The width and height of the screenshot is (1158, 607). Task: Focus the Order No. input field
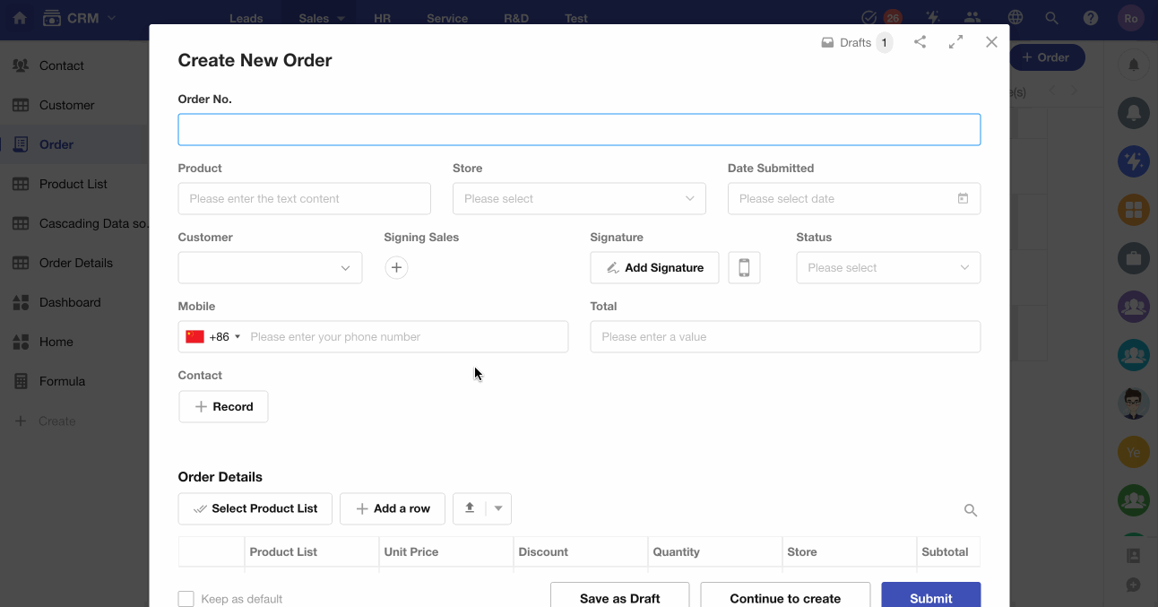click(579, 130)
